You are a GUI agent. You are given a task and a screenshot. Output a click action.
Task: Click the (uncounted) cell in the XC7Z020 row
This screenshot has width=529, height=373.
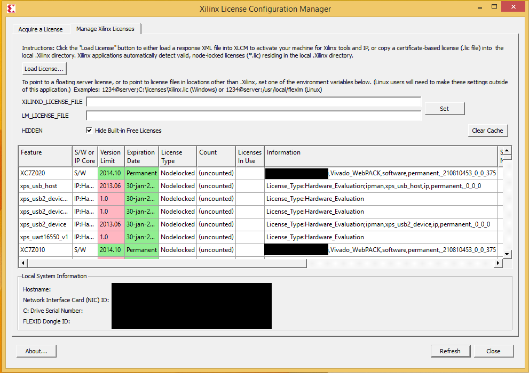pos(216,173)
